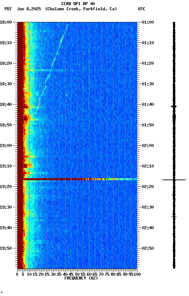Click the 01:40 UTC time label
Viewport: 189px width, 296px height.
pyautogui.click(x=148, y=104)
